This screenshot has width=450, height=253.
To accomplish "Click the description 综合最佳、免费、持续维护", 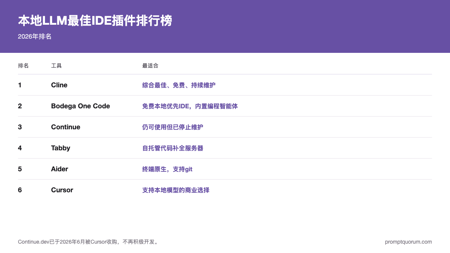I will click(179, 85).
